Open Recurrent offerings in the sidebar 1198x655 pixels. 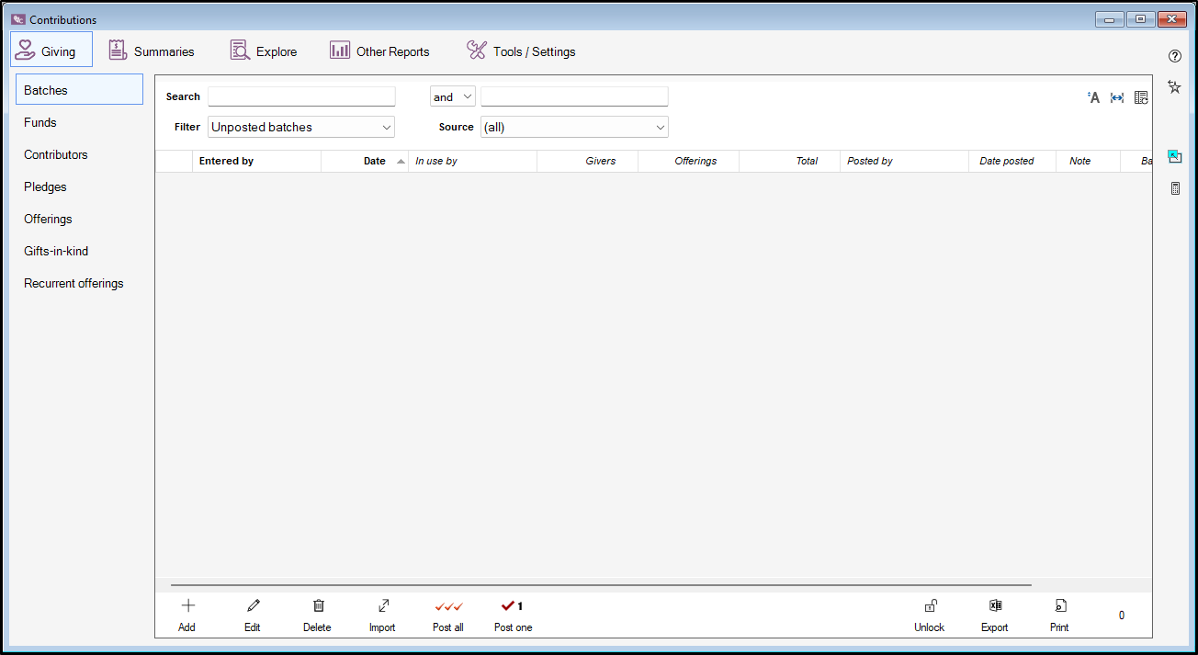click(73, 283)
